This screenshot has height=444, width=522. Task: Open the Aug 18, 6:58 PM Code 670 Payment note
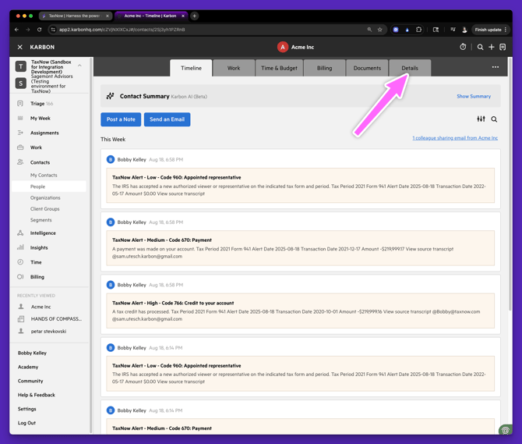tap(300, 248)
